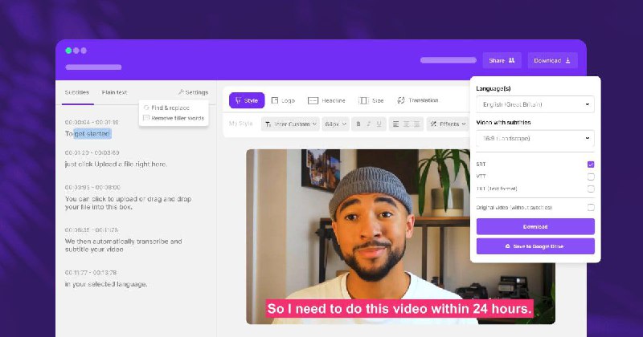Click the Download button in header
This screenshot has height=337, width=643.
[552, 60]
